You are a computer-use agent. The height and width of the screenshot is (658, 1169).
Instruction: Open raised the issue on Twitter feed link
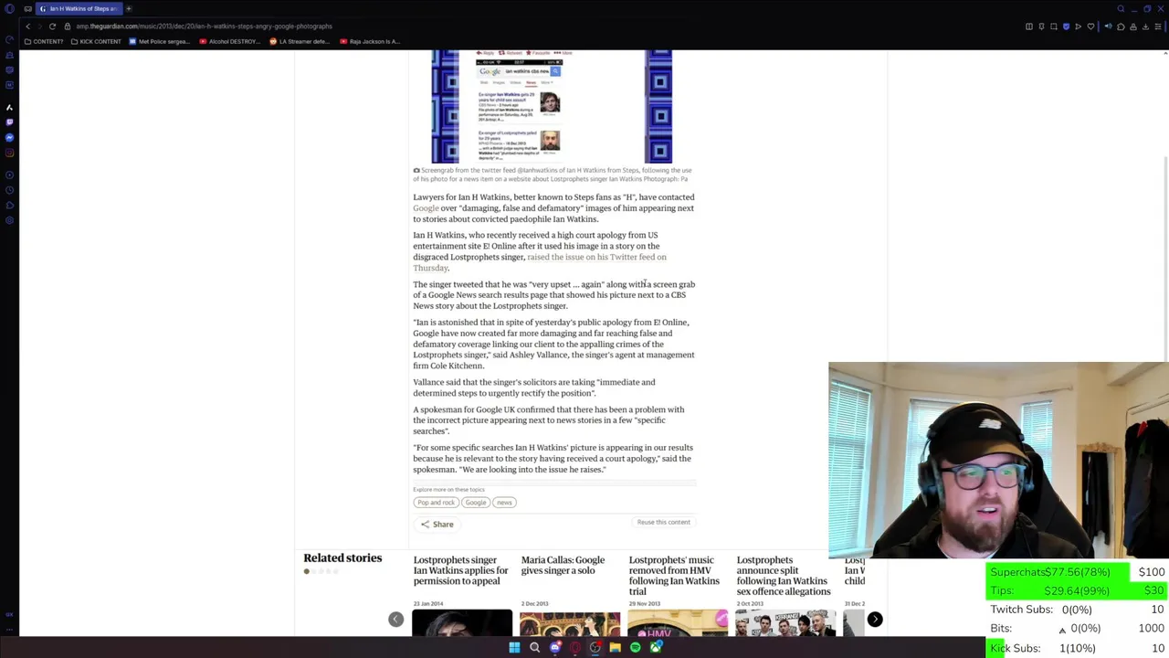pyautogui.click(x=540, y=262)
